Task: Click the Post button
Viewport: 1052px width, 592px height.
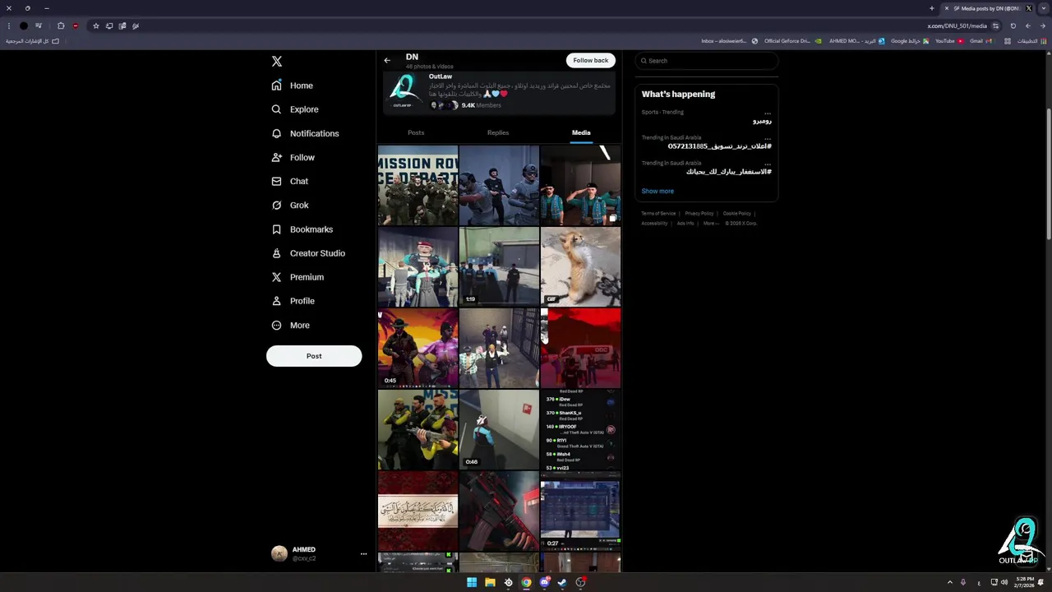Action: pos(314,356)
